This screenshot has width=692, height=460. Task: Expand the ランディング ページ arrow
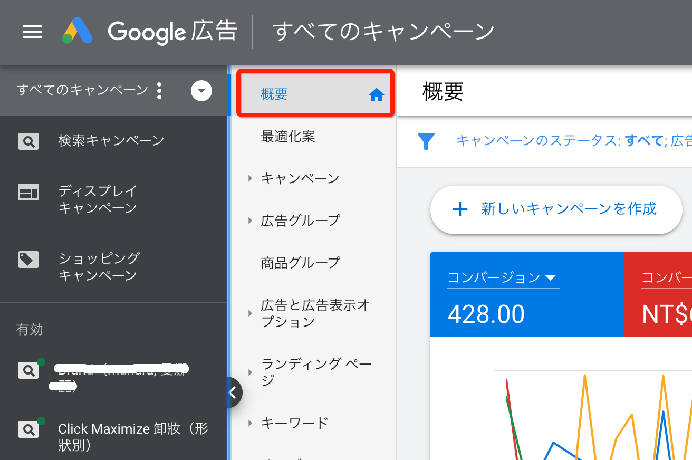point(251,372)
